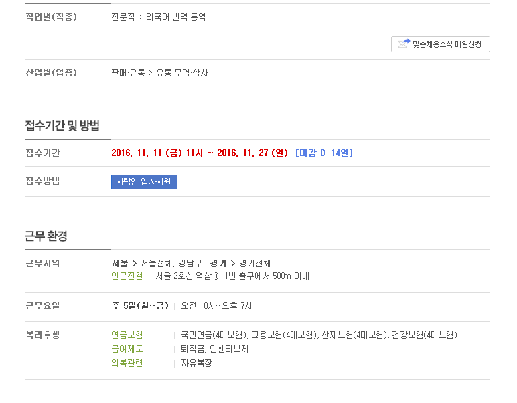Screen dimensions: 517x403
Task: Click the 강남구 district text
Action: pyautogui.click(x=190, y=263)
